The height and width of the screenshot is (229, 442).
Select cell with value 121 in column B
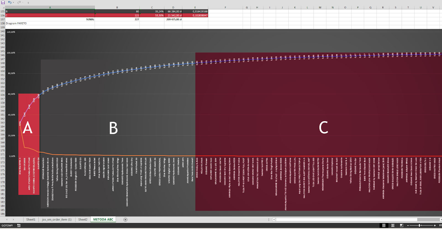point(117,15)
